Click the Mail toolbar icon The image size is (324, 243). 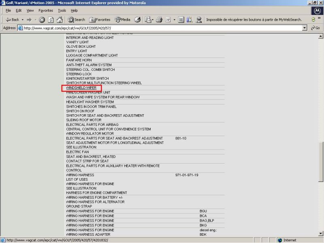148,19
